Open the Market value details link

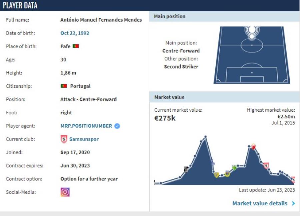[x=260, y=203]
